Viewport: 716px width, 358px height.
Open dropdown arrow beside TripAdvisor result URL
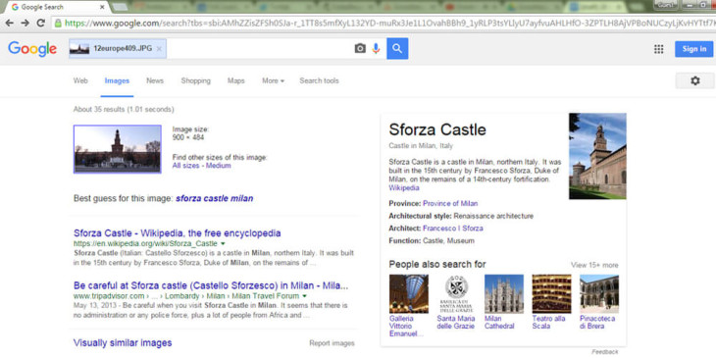coord(305,296)
